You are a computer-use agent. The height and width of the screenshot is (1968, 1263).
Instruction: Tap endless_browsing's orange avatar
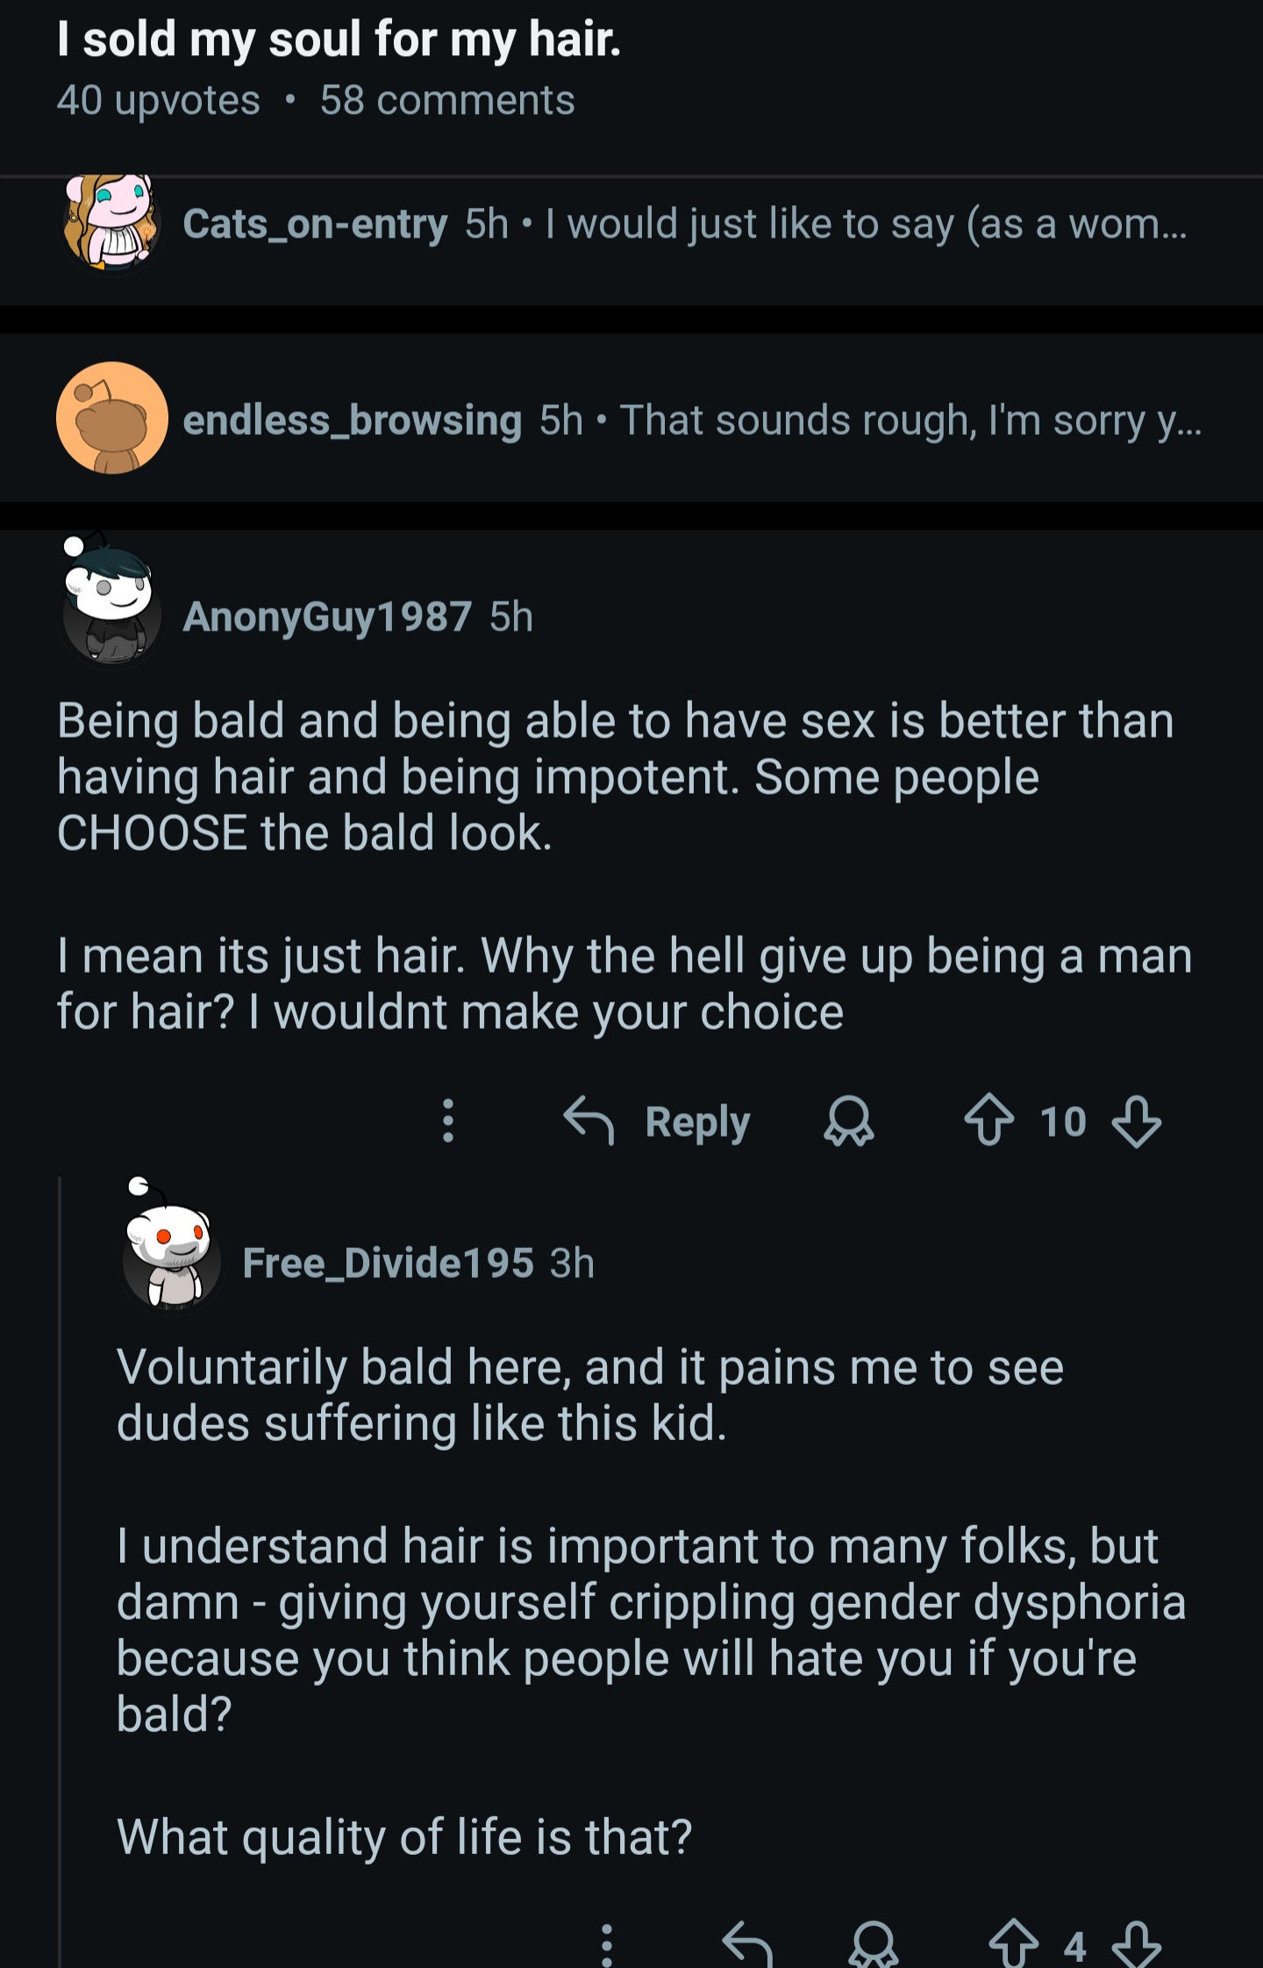[111, 418]
